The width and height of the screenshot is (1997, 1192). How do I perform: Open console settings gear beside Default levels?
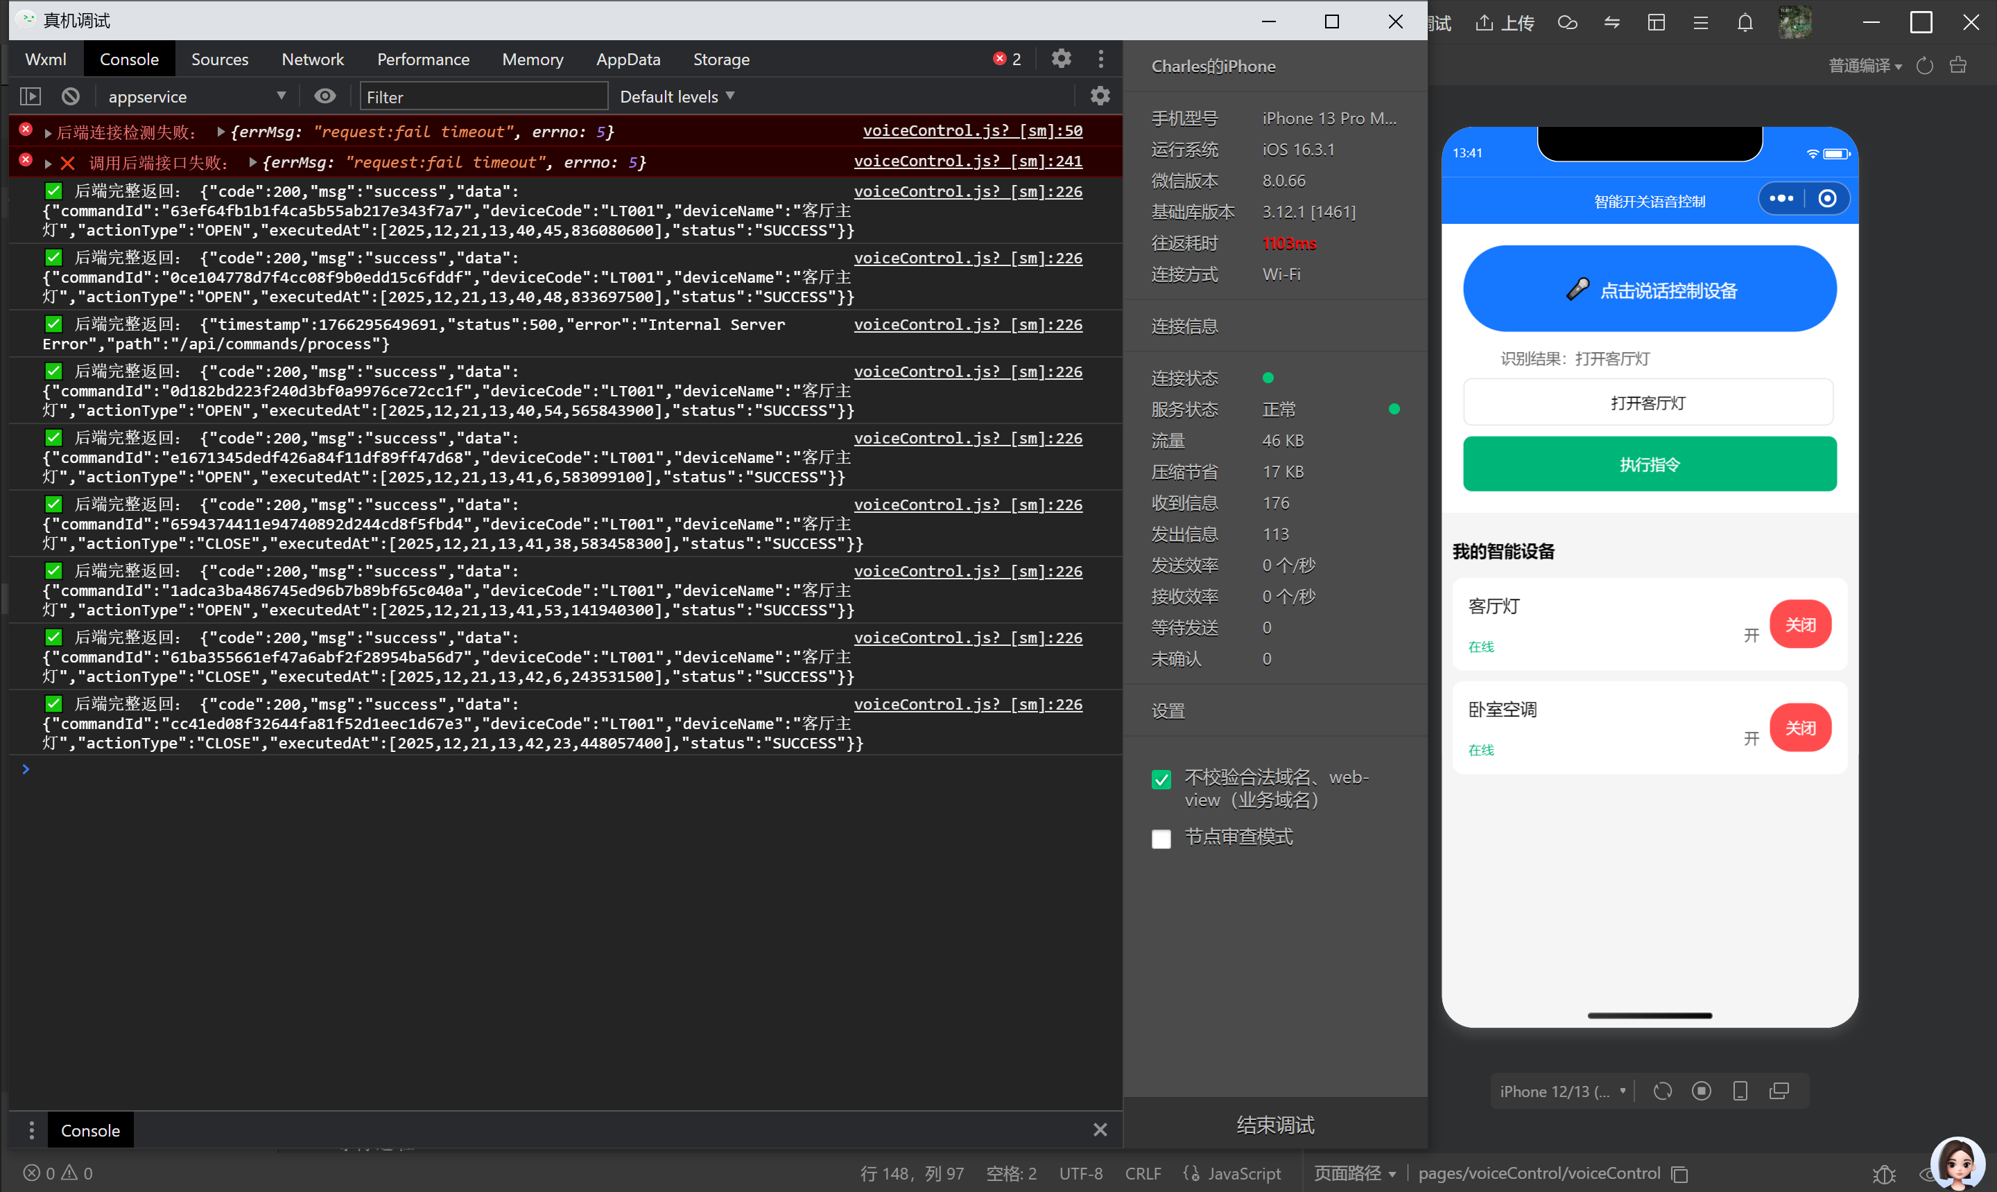1099,96
